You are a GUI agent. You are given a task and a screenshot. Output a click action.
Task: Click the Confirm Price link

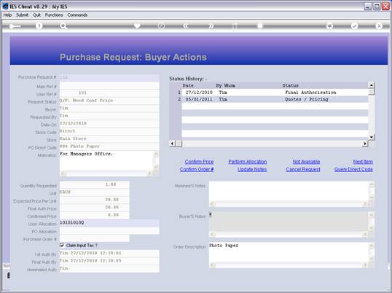tap(199, 162)
